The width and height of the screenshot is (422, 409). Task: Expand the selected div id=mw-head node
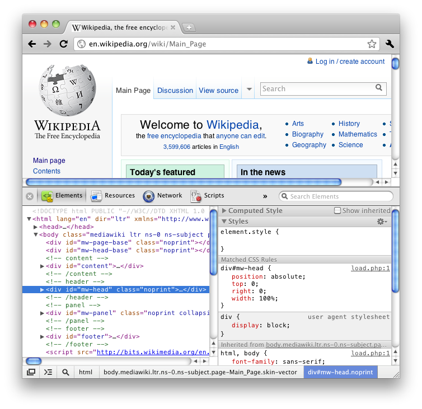(42, 289)
